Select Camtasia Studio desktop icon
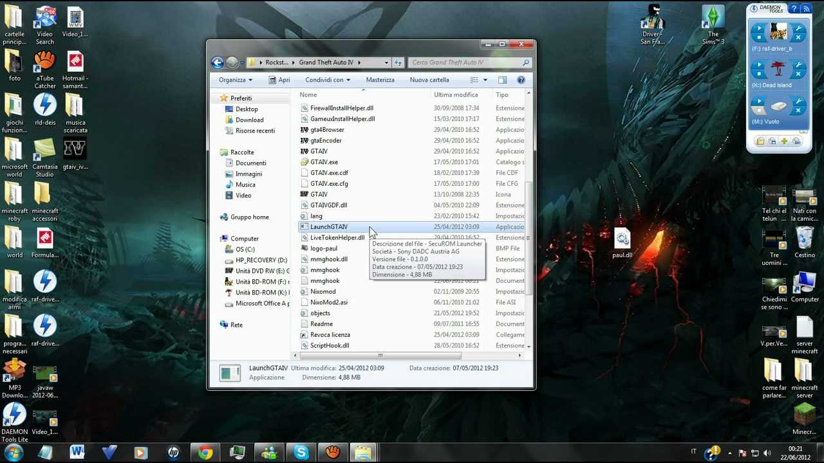 pos(45,158)
